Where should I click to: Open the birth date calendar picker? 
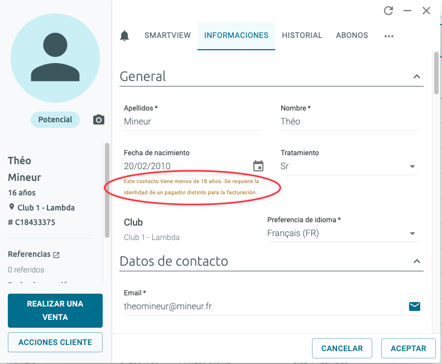pyautogui.click(x=258, y=166)
